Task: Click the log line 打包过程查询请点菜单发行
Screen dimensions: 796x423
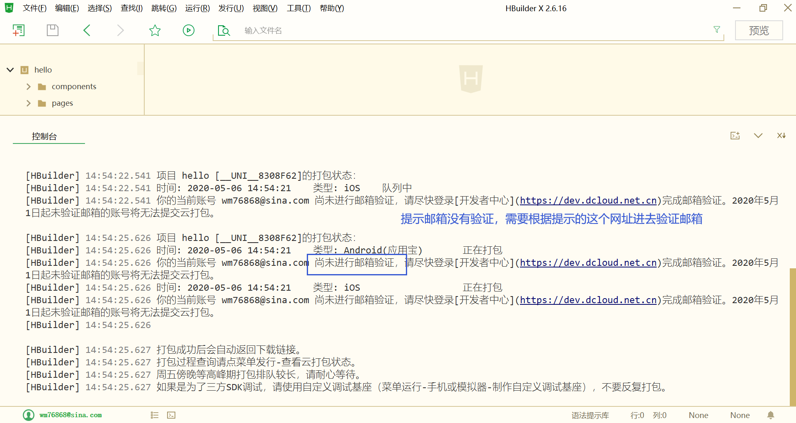Action: (257, 362)
